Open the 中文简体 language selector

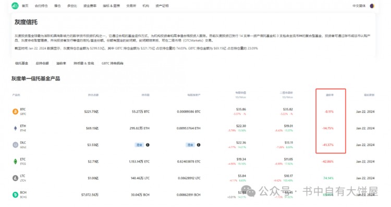point(359,6)
